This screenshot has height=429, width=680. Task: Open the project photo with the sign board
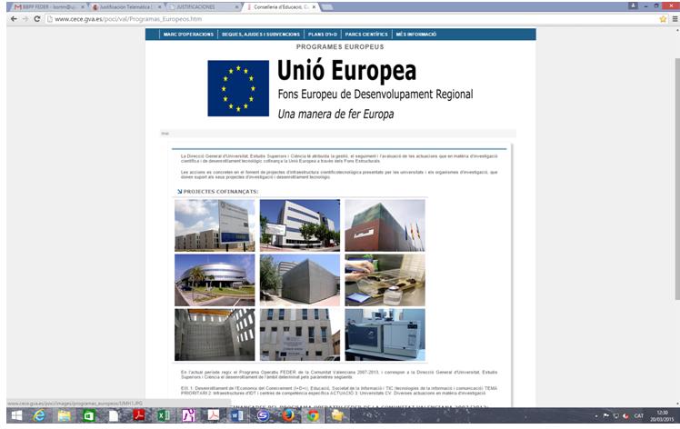[215, 225]
